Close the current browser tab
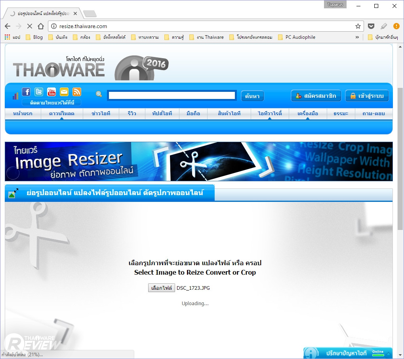This screenshot has width=404, height=359. (75, 13)
